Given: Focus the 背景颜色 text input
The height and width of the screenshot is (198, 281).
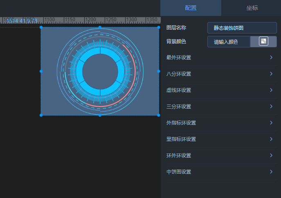Looking at the screenshot, I should click(229, 42).
